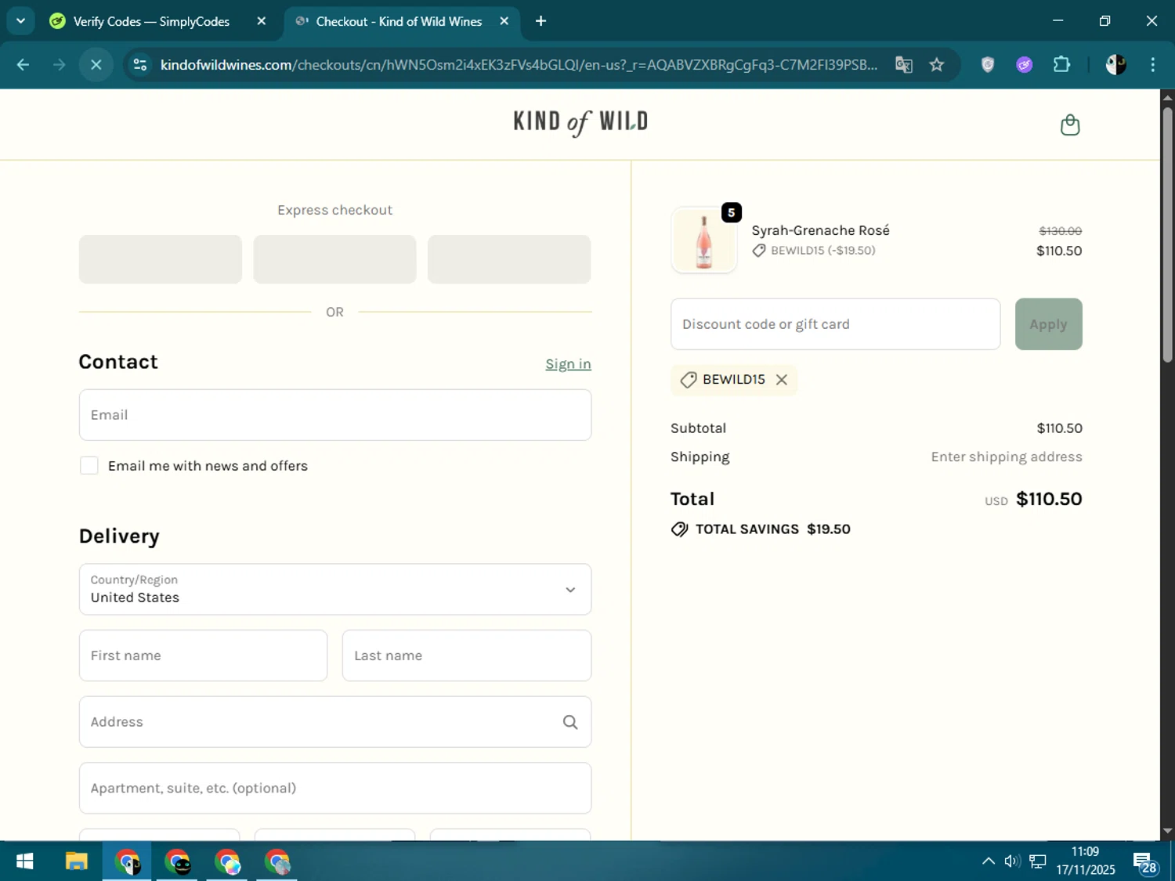This screenshot has width=1175, height=881.
Task: Tick Email me with news and offers
Action: click(89, 466)
